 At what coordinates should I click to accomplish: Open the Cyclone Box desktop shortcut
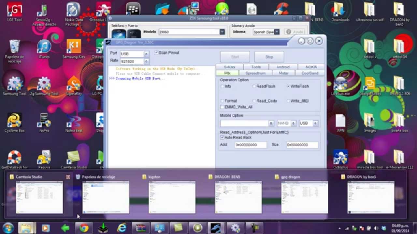click(x=14, y=123)
